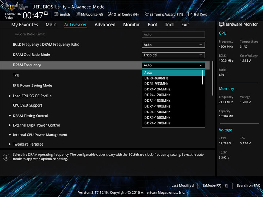Switch to My Favorites tab
Screen dimensions: 263x197
25,25
